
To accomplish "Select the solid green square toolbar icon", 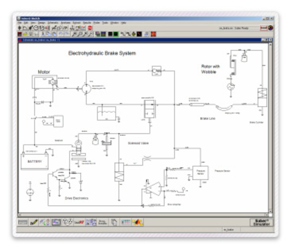I will click(116, 34).
